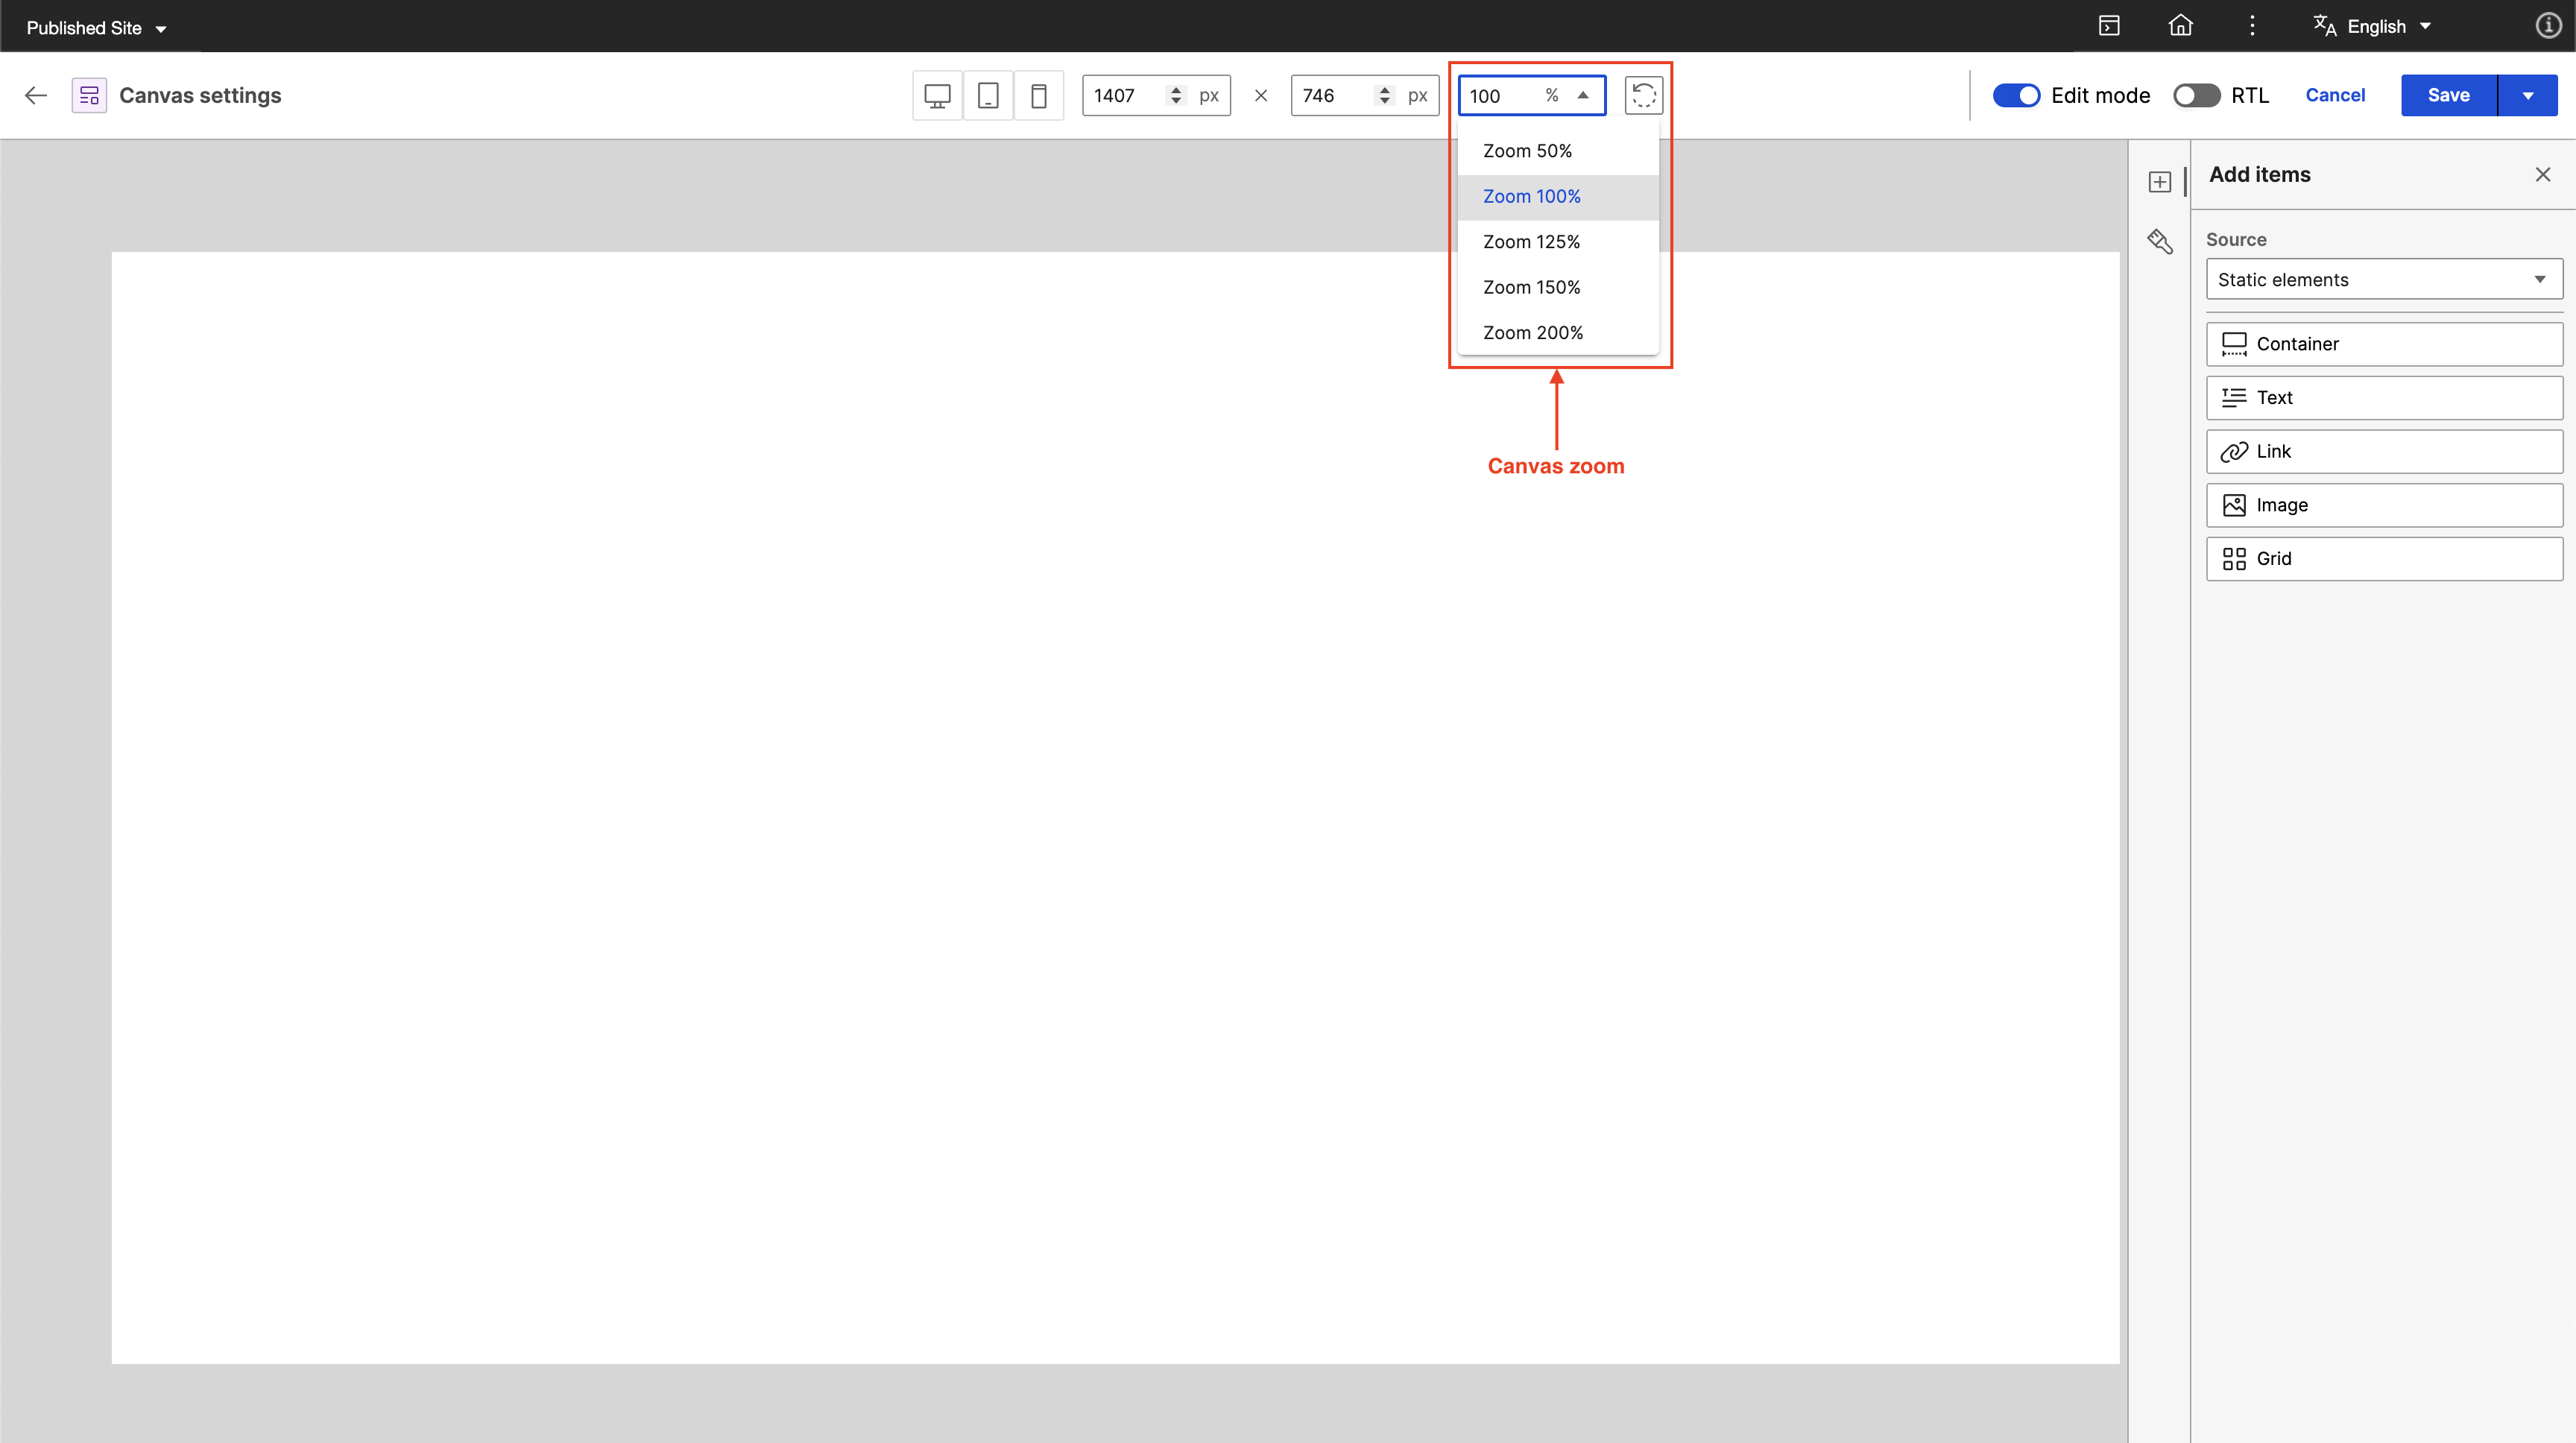2576x1443 pixels.
Task: Select the tablet viewport icon
Action: click(988, 95)
